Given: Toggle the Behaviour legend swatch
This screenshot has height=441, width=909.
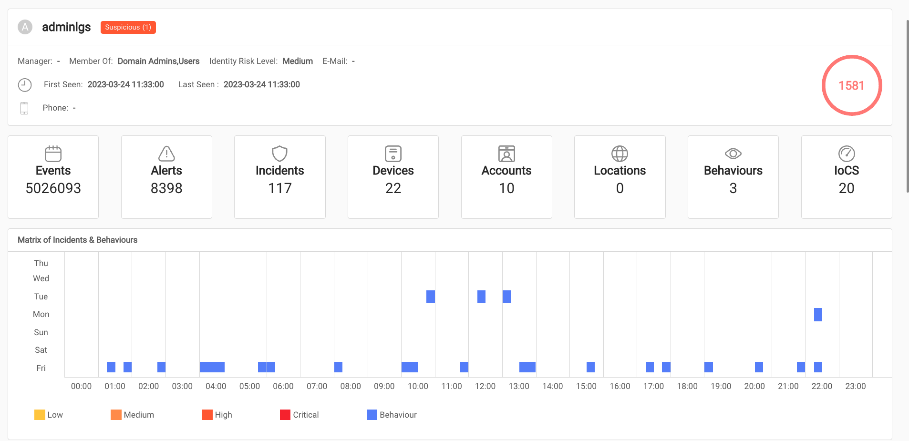Looking at the screenshot, I should [x=372, y=415].
